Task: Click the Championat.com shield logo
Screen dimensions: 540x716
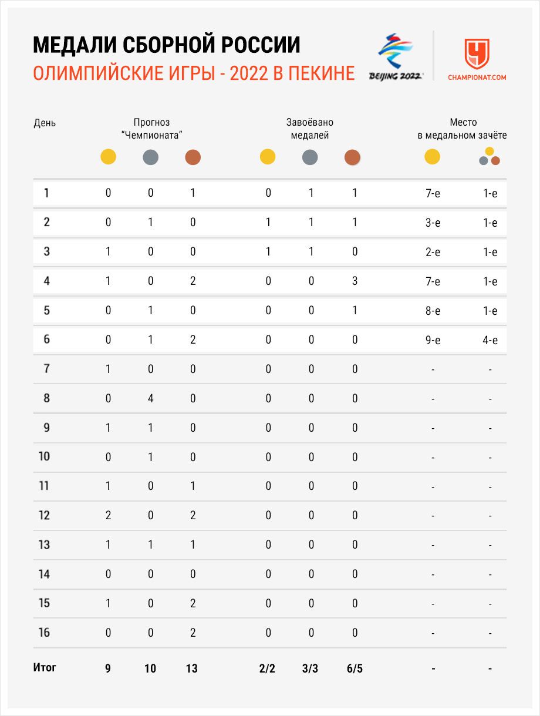Action: [x=477, y=53]
